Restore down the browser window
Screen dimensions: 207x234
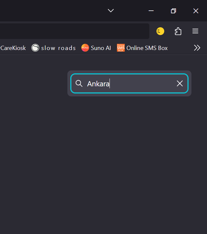pyautogui.click(x=173, y=11)
